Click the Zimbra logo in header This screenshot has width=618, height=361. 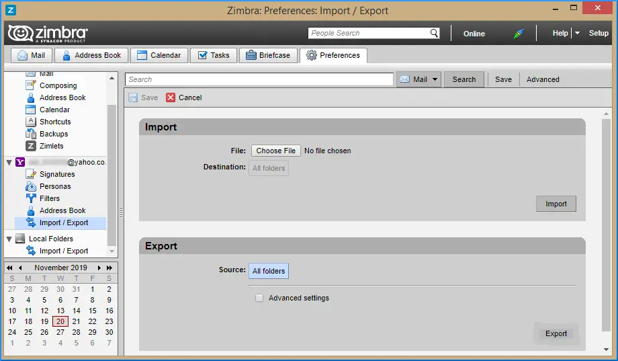[x=48, y=34]
